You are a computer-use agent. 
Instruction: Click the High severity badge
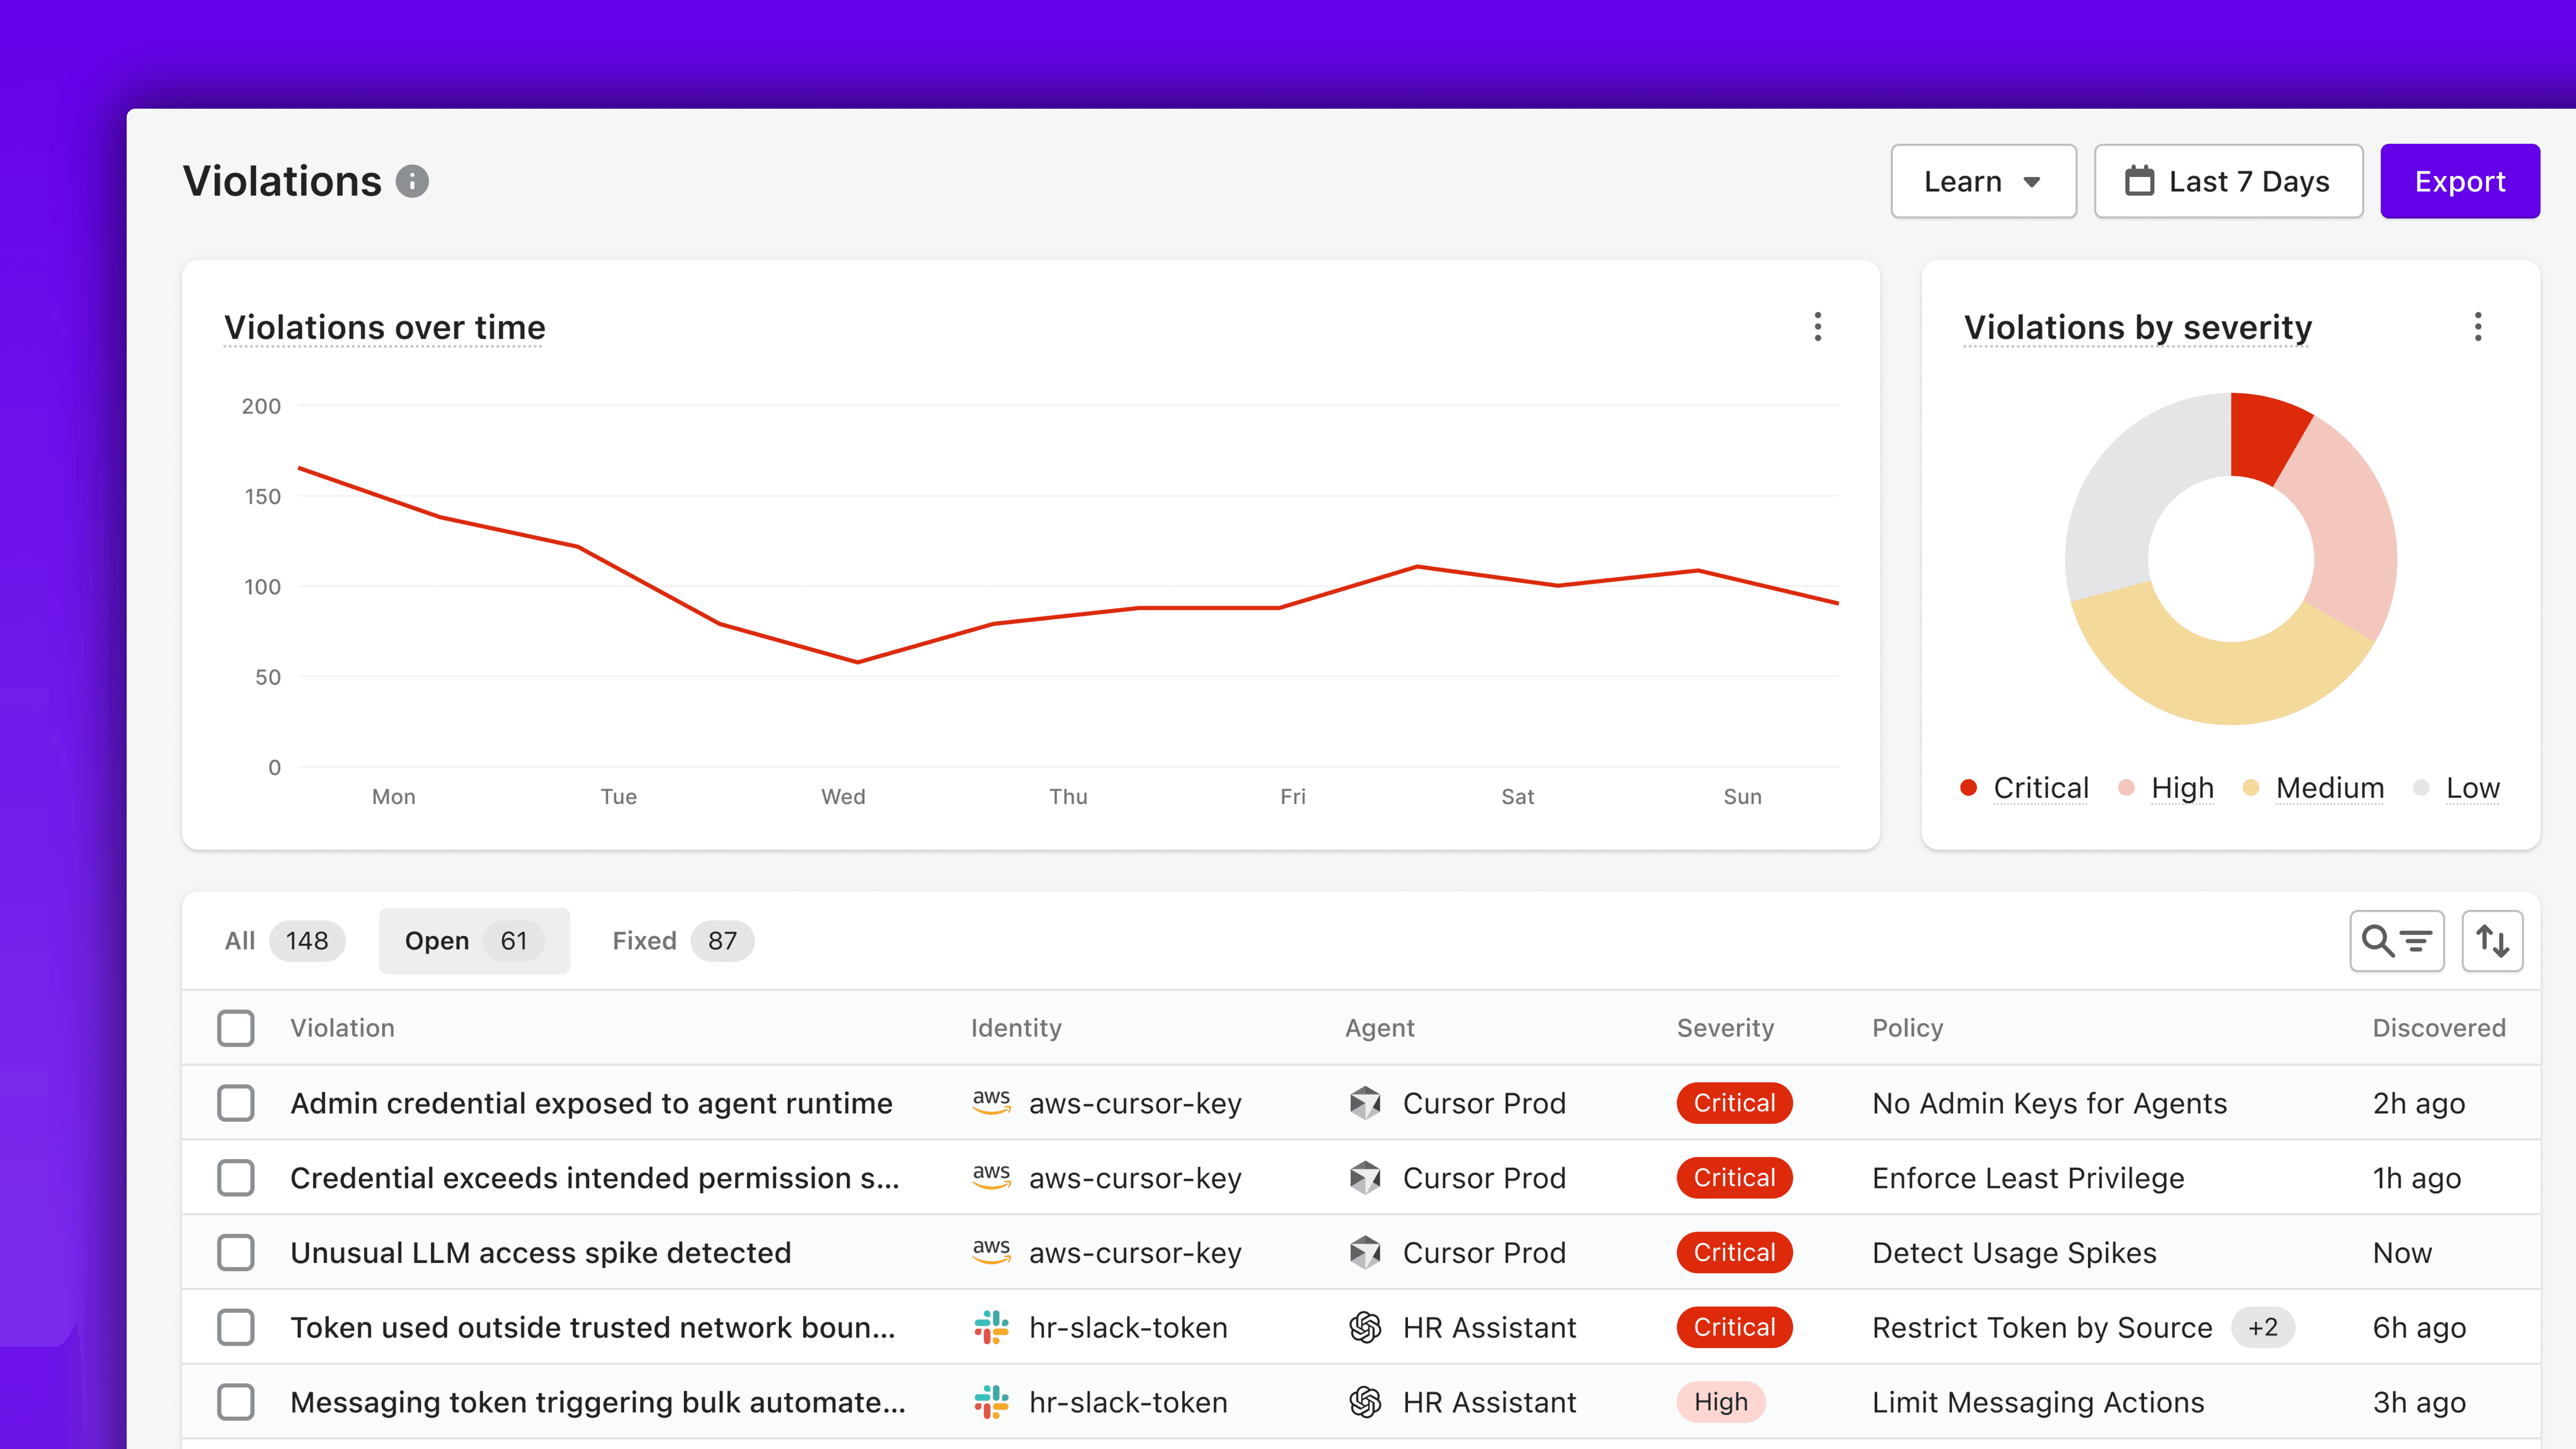pos(1721,1402)
